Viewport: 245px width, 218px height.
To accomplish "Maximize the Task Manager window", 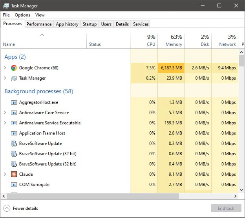I will click(219, 6).
